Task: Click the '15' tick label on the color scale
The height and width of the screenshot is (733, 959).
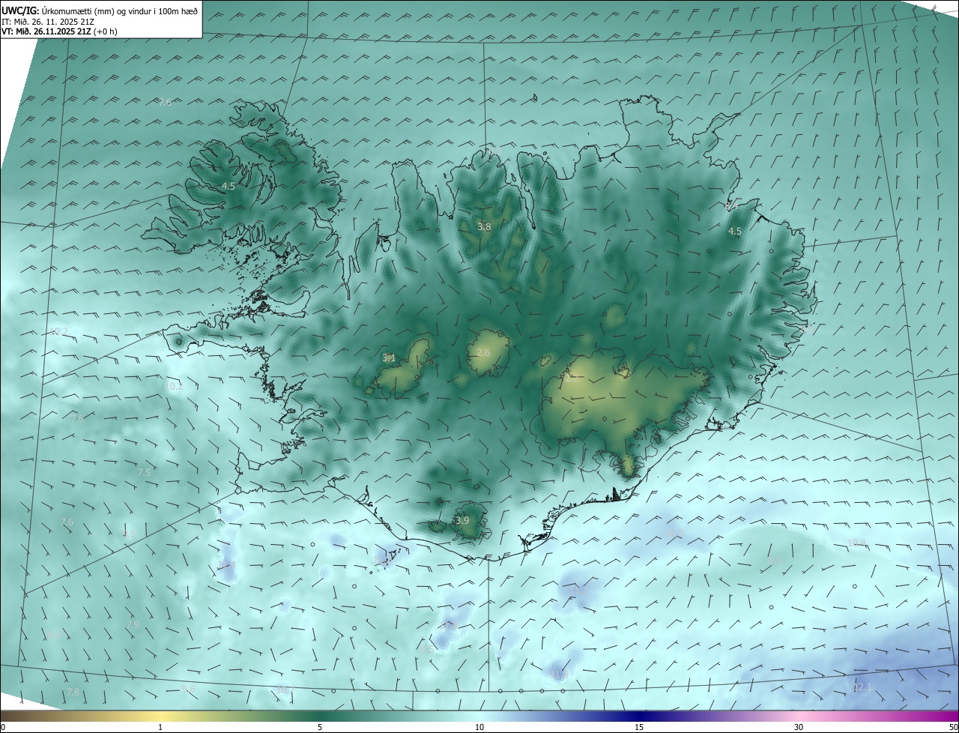Action: [x=639, y=727]
